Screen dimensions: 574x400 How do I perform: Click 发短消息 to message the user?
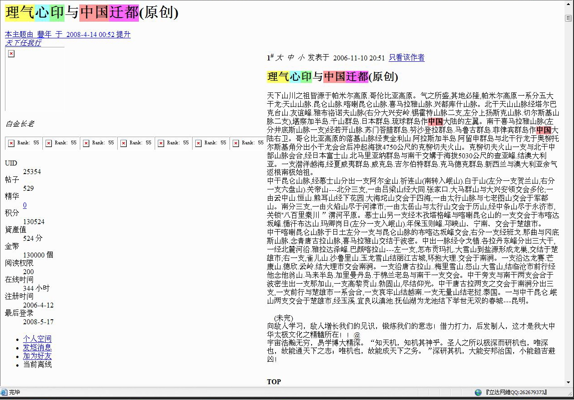click(x=37, y=347)
